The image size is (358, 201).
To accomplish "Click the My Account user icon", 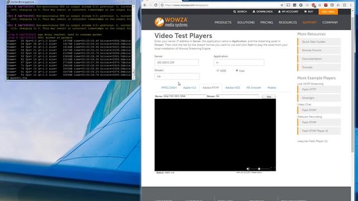I will point(279,12).
